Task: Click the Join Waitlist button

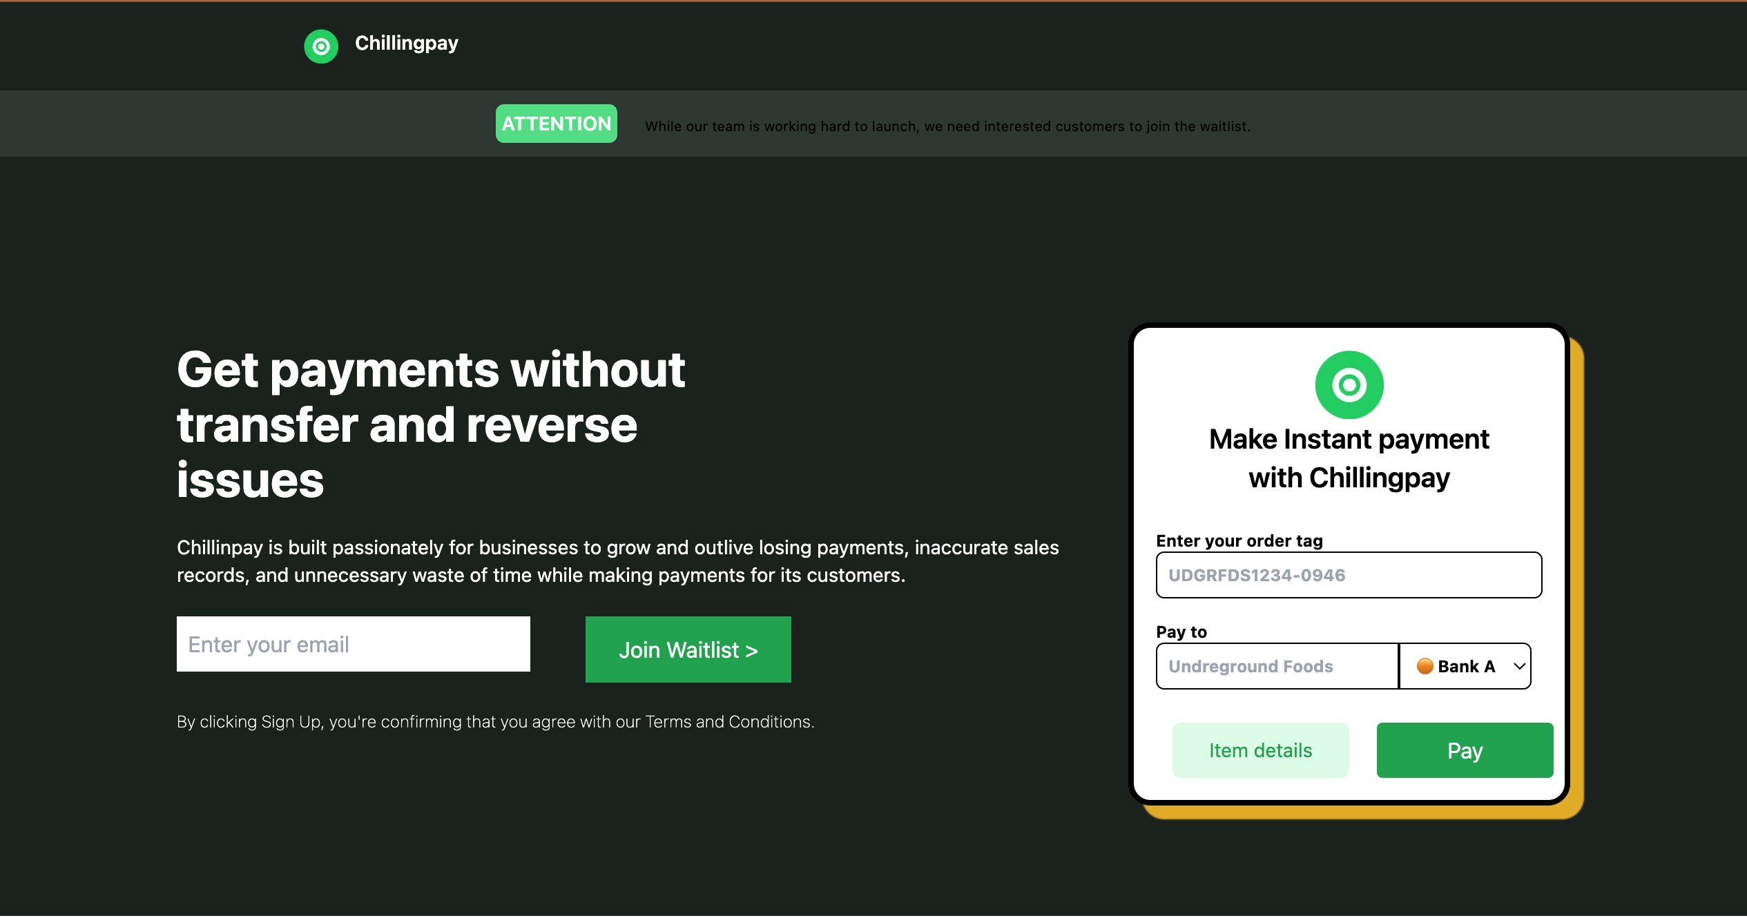Action: (688, 650)
